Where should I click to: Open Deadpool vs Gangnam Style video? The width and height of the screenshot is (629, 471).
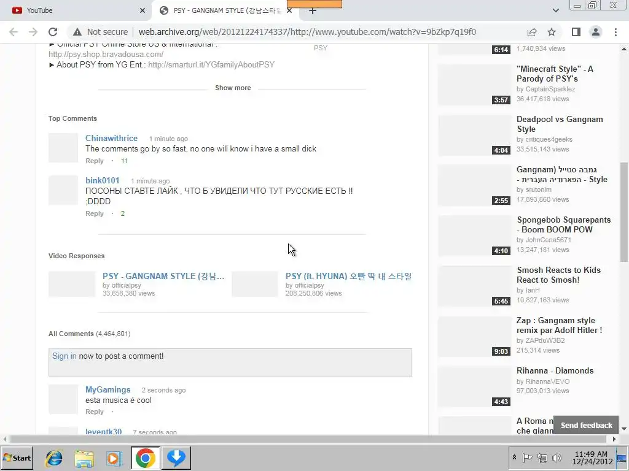[560, 124]
